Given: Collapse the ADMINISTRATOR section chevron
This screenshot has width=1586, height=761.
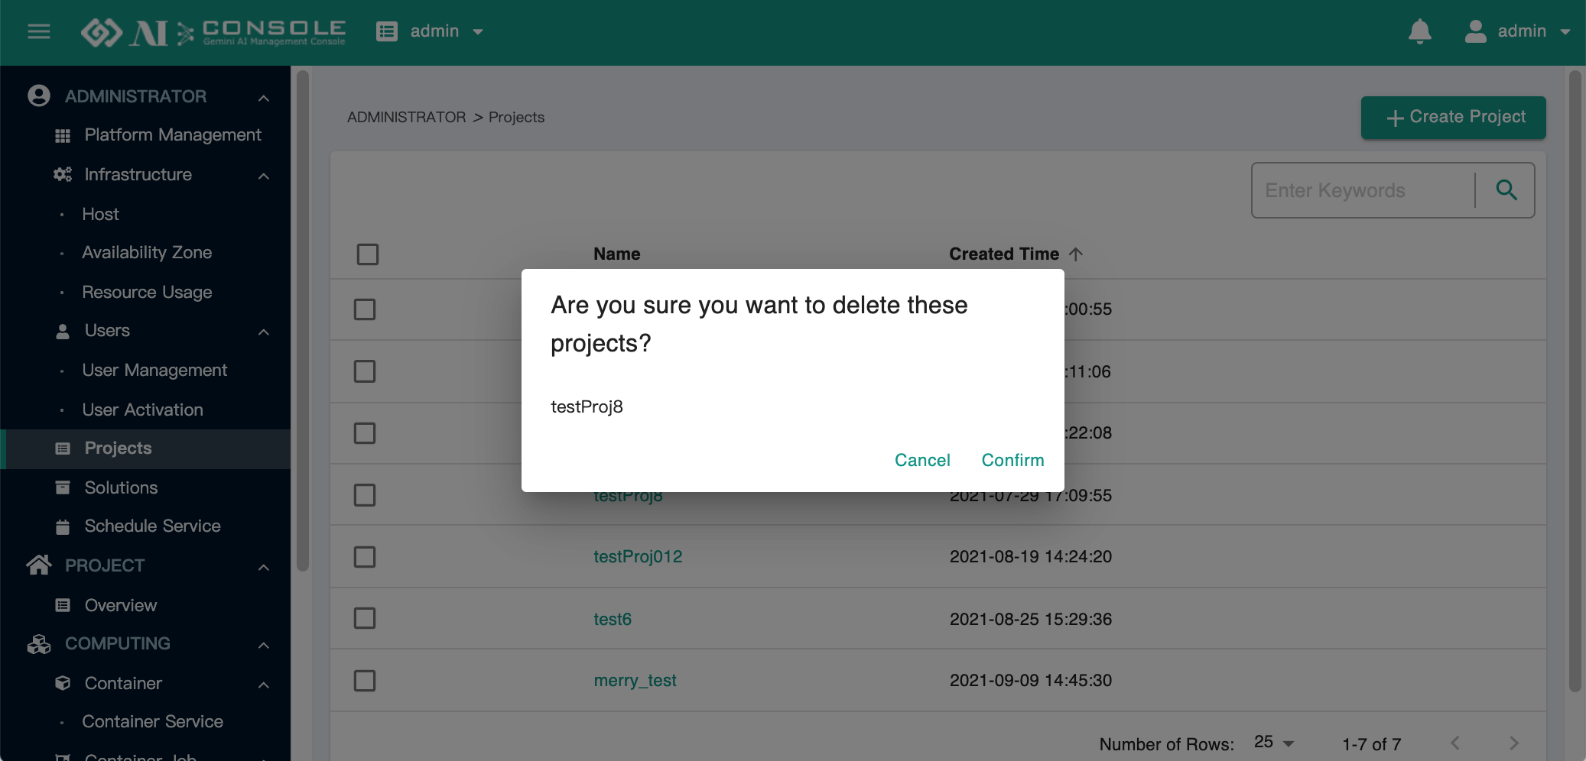Looking at the screenshot, I should coord(264,98).
